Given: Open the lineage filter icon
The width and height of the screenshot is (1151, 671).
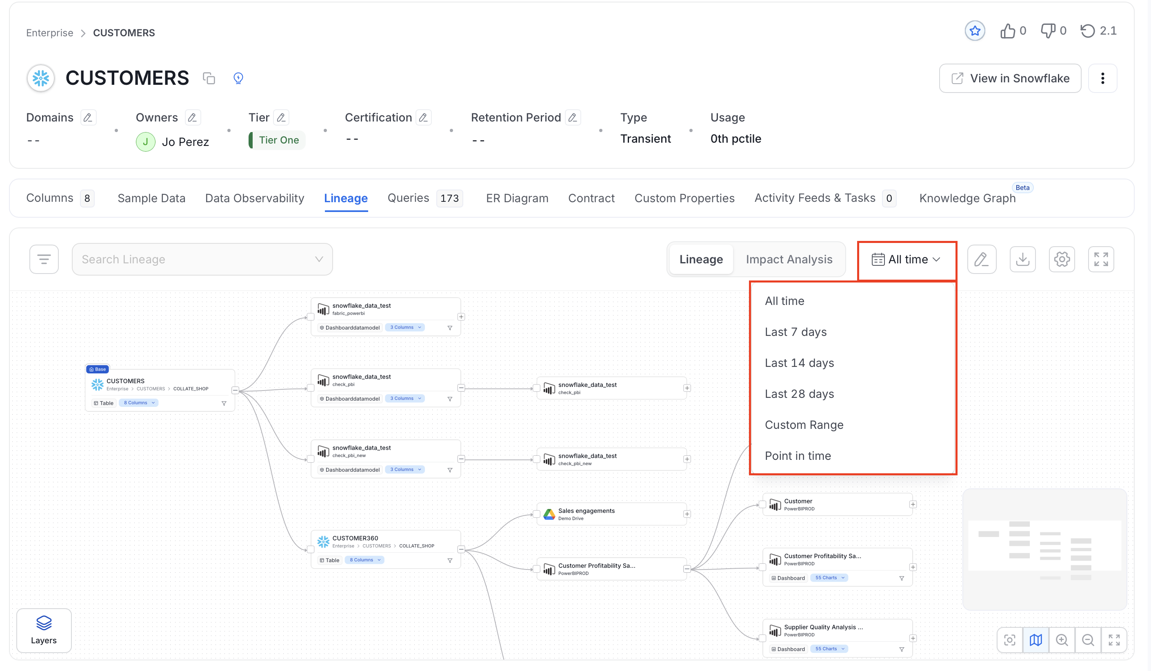Looking at the screenshot, I should pyautogui.click(x=44, y=260).
